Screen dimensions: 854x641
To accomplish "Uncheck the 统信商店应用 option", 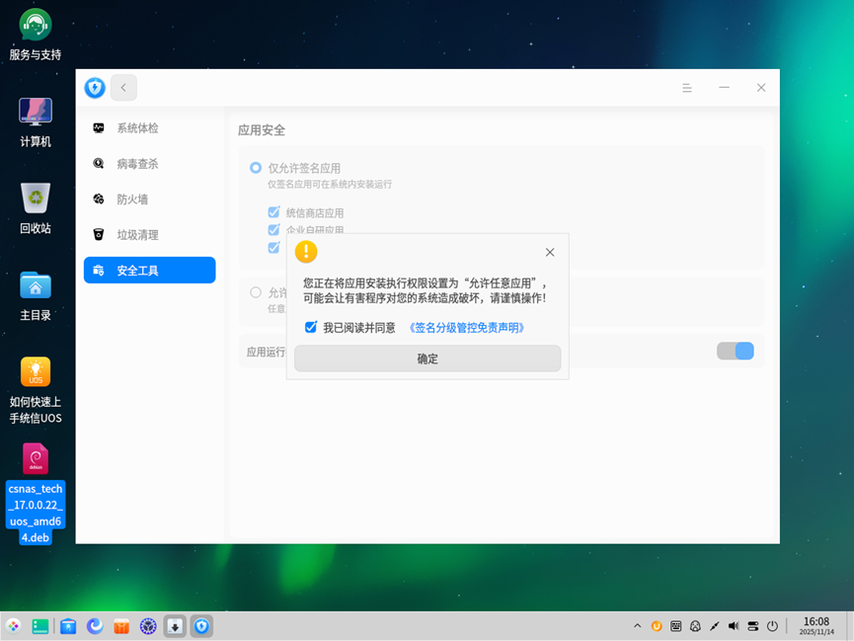I will pos(273,211).
